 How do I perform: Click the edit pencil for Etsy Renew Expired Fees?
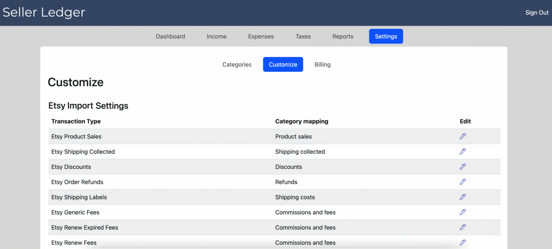[462, 227]
